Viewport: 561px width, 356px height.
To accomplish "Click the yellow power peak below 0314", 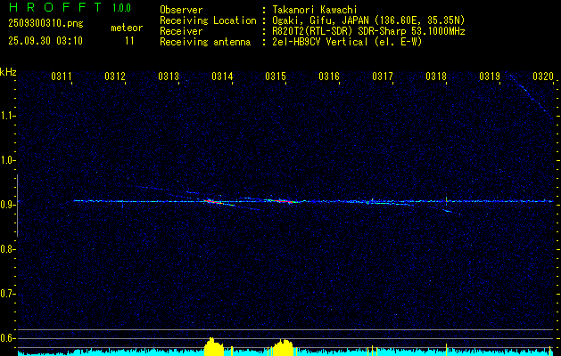I will coord(213,346).
